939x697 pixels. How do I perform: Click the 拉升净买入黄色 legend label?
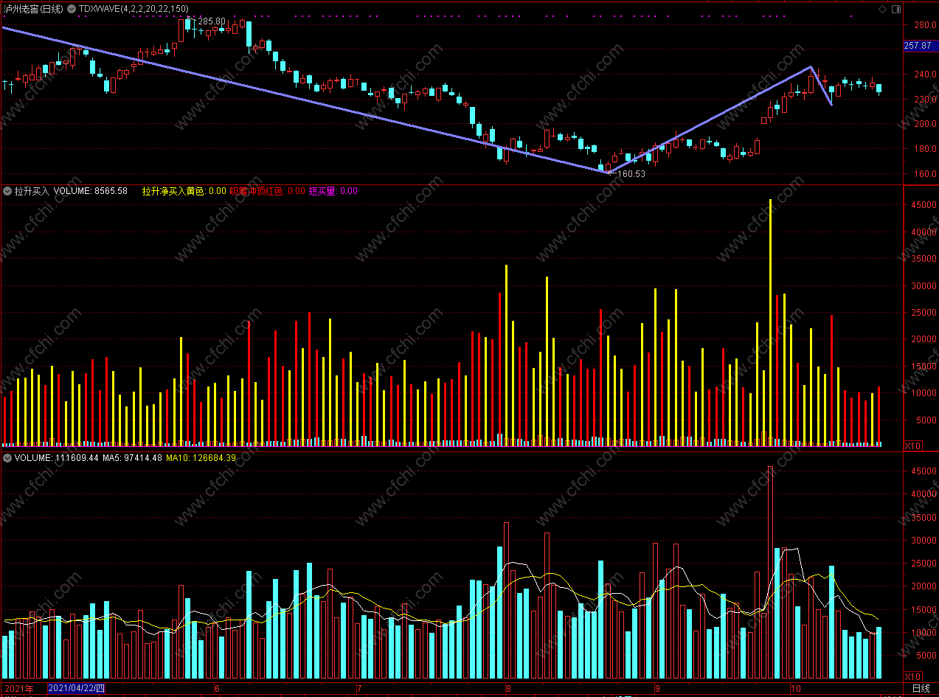pyautogui.click(x=173, y=191)
